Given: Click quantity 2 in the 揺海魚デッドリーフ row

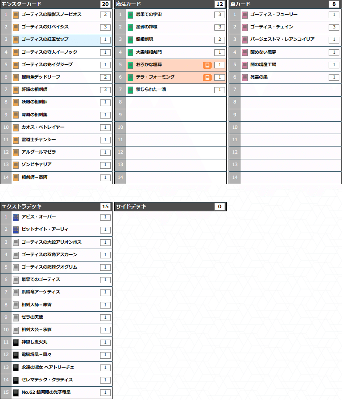Looking at the screenshot, I should pyautogui.click(x=105, y=77).
